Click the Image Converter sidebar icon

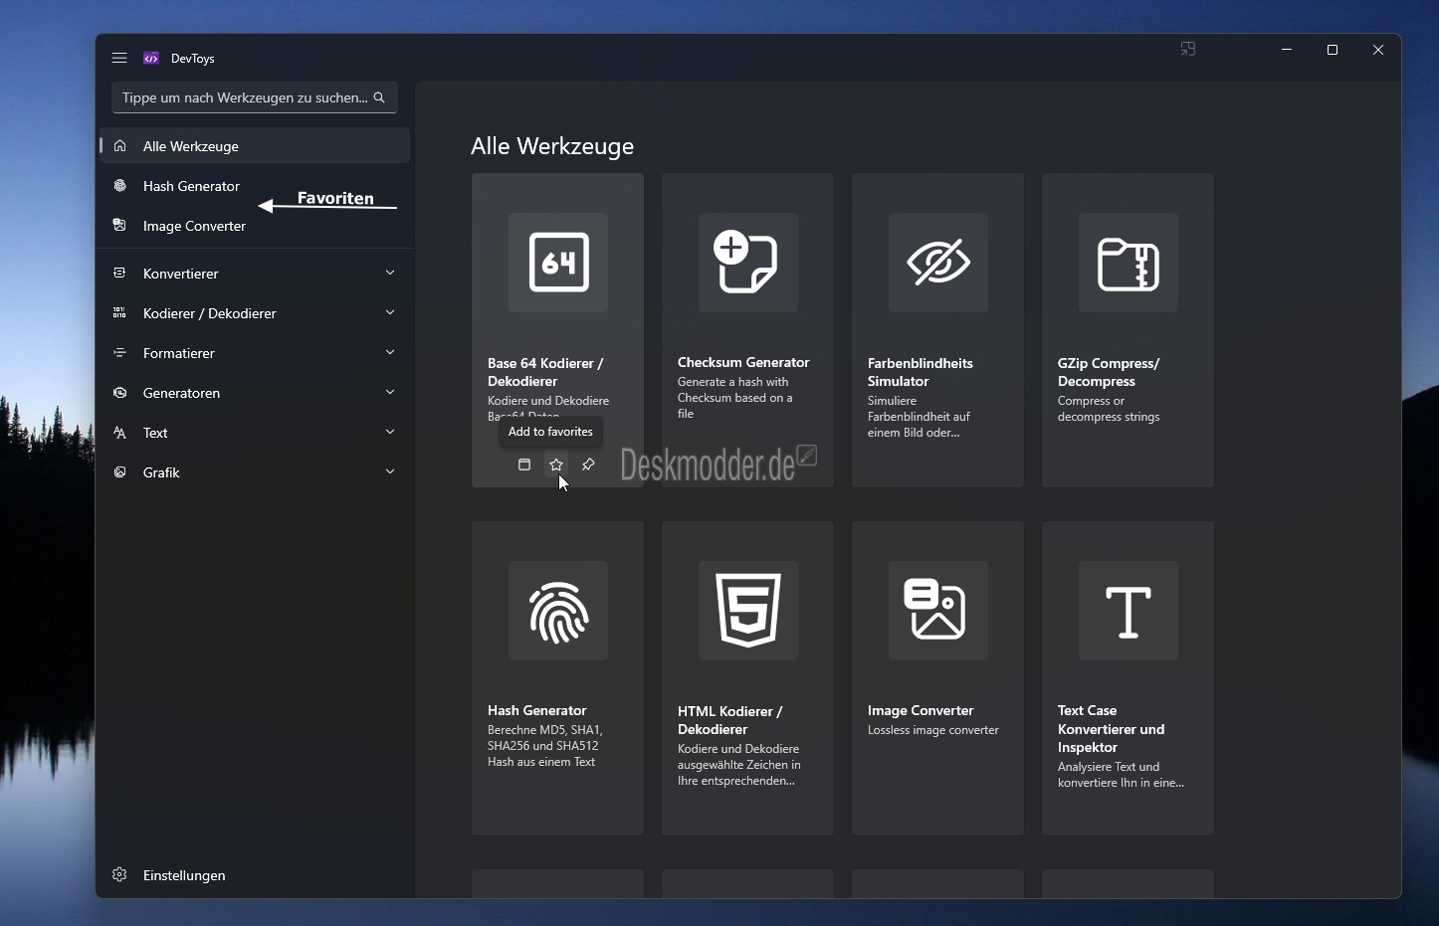(119, 226)
